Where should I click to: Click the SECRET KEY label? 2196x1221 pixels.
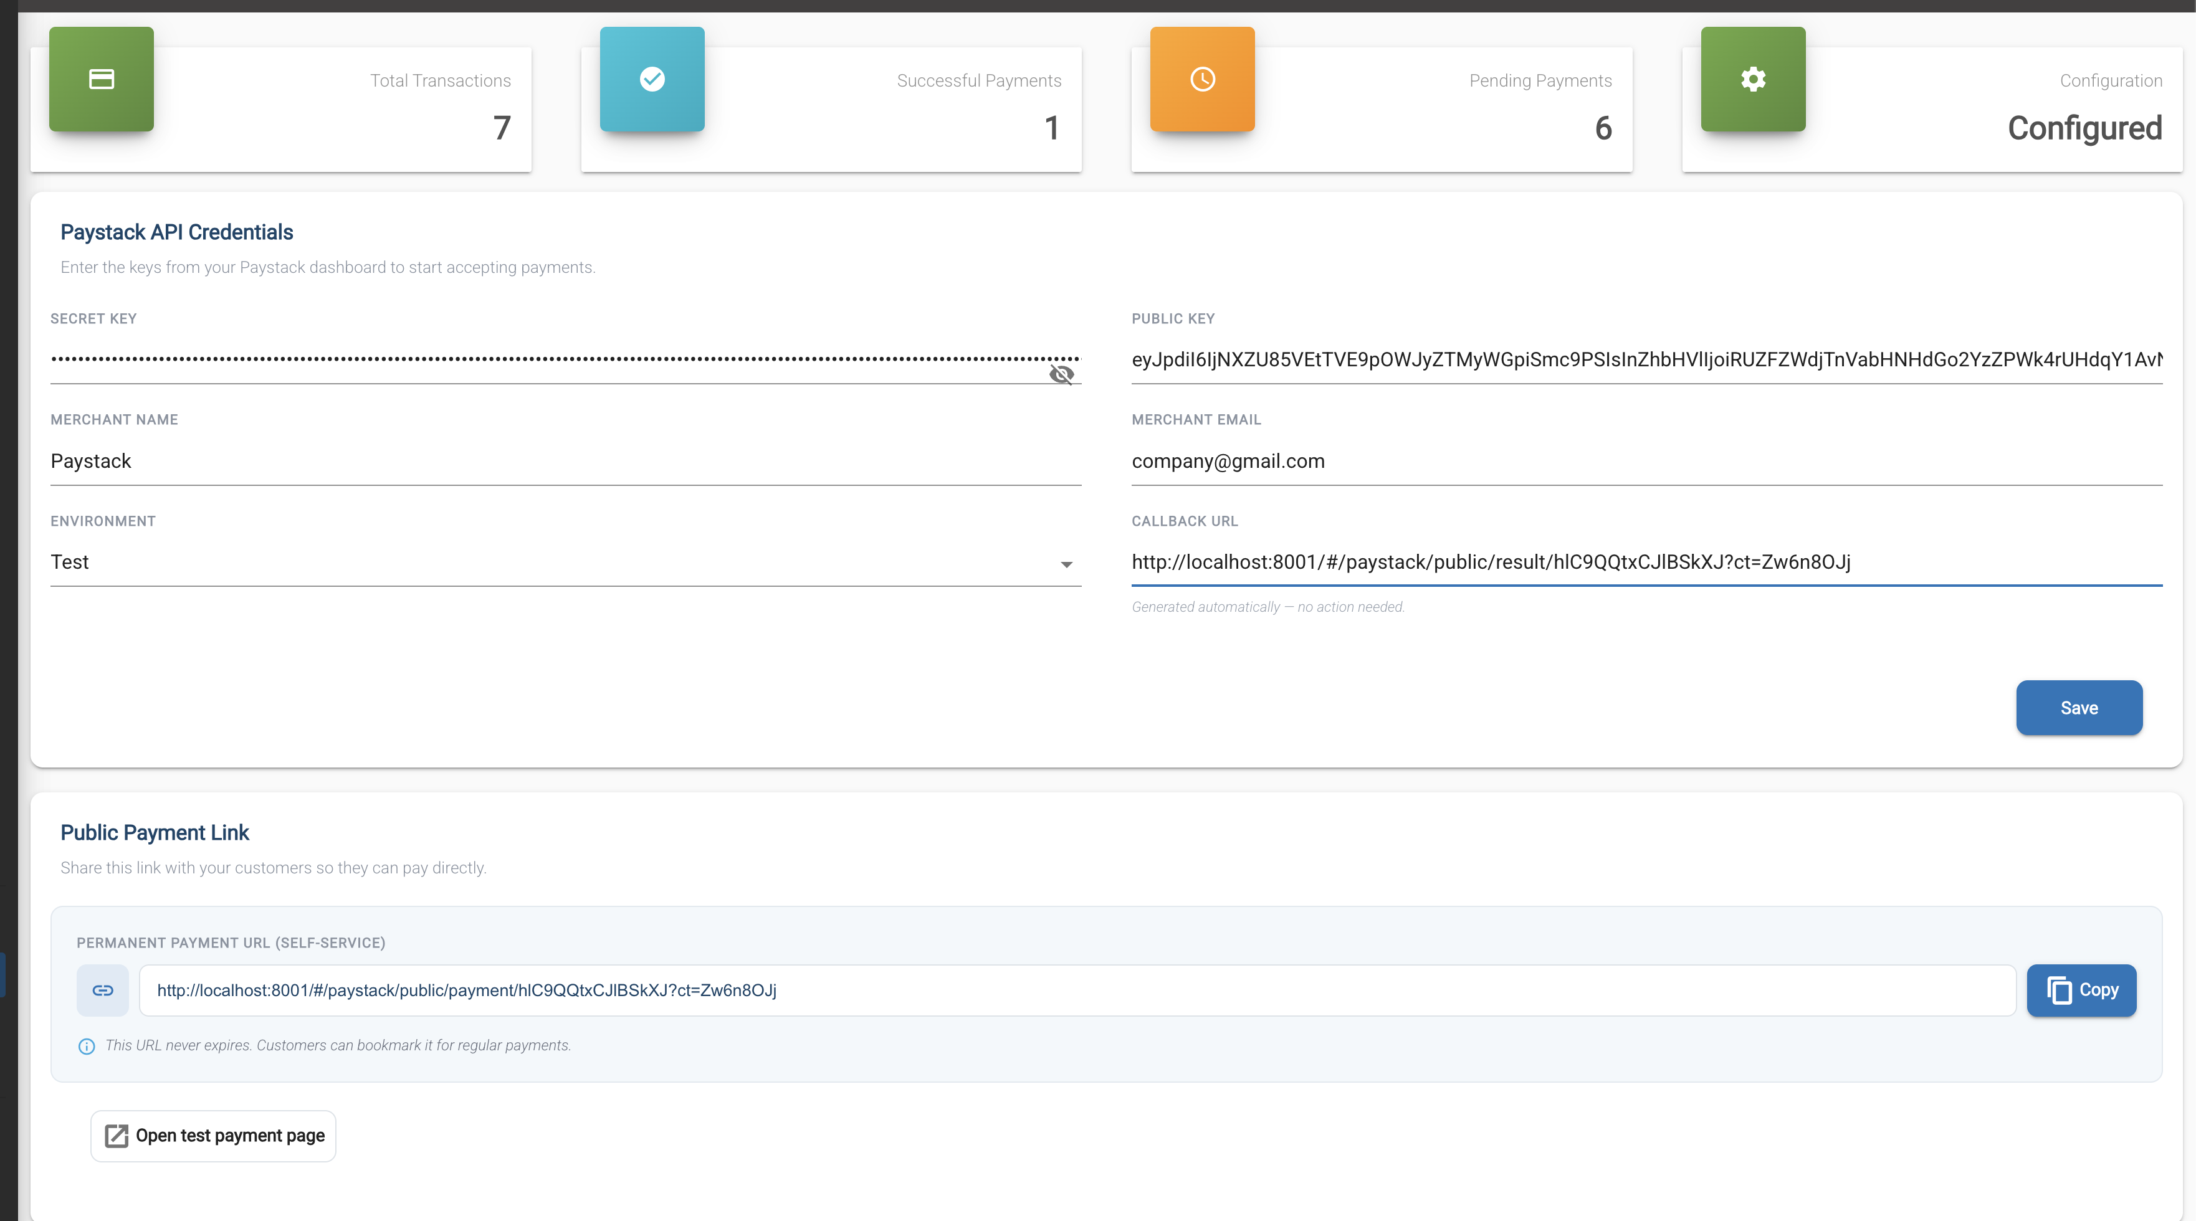[93, 318]
